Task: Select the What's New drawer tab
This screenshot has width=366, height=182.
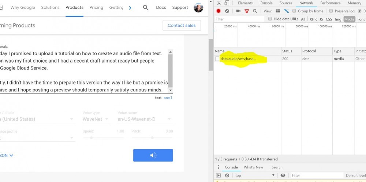Action: pos(253,167)
